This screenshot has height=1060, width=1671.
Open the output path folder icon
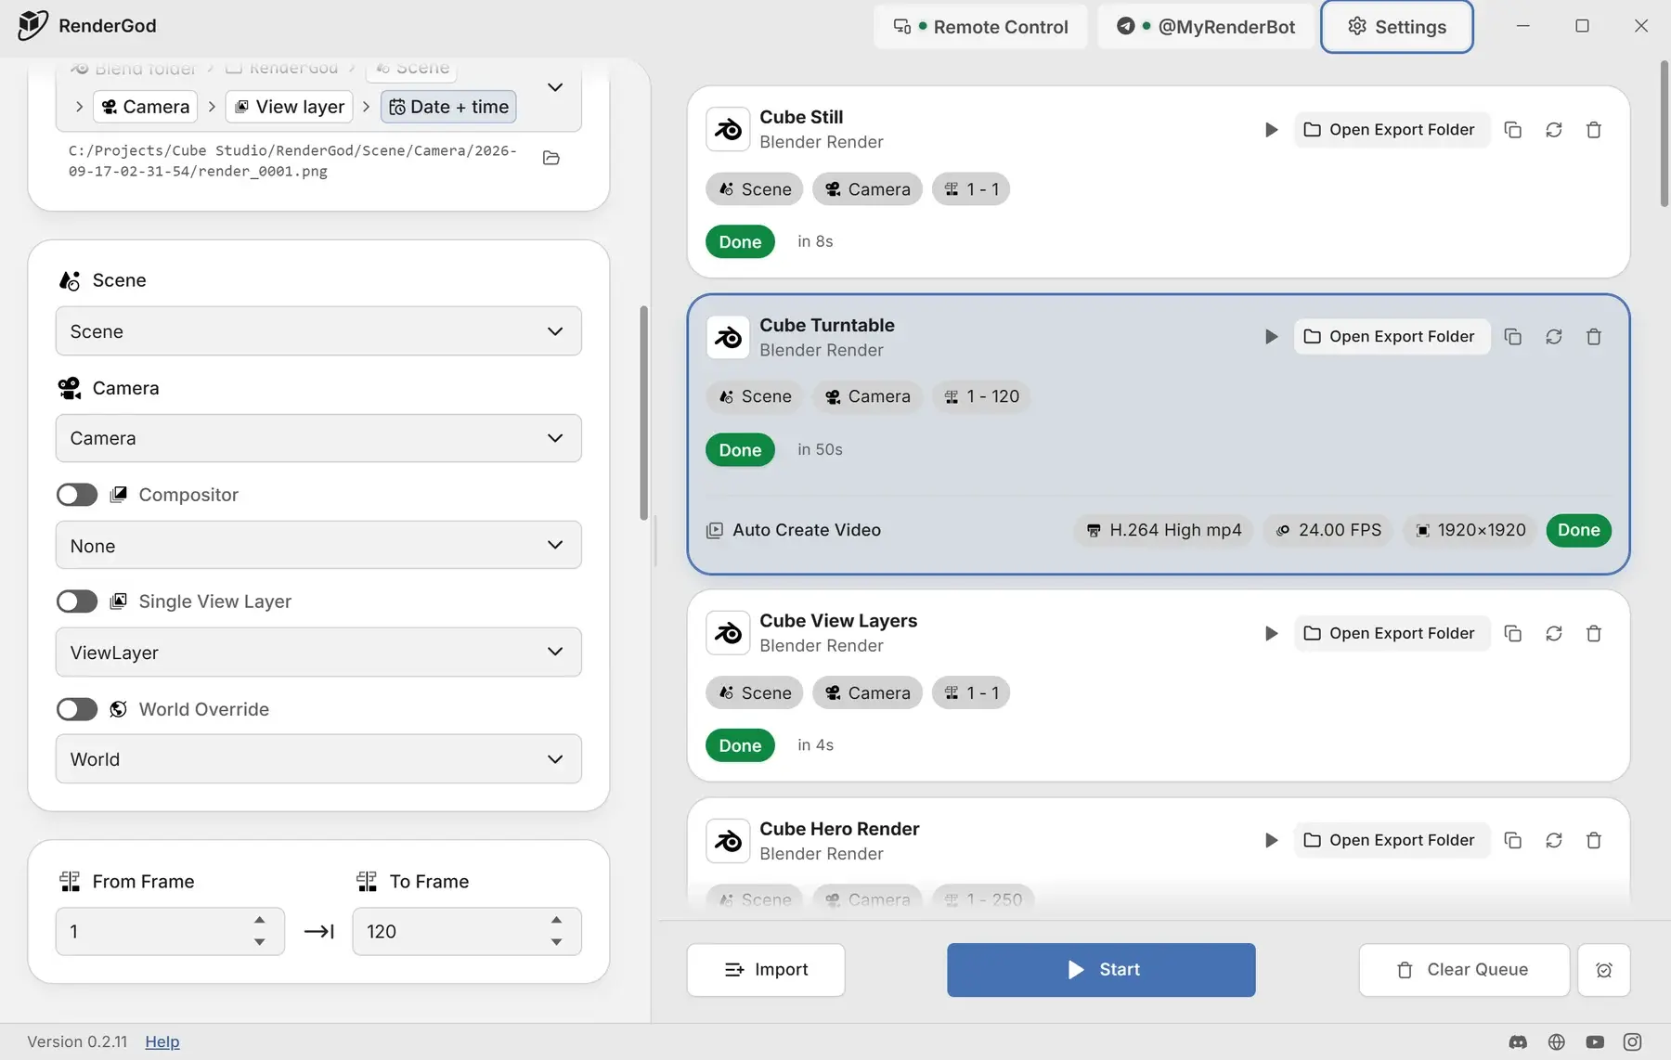pyautogui.click(x=551, y=158)
